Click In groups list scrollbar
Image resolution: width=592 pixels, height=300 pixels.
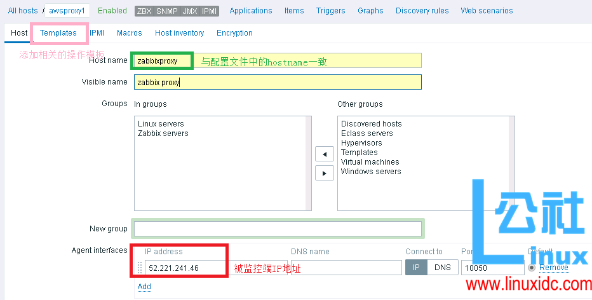click(x=308, y=163)
